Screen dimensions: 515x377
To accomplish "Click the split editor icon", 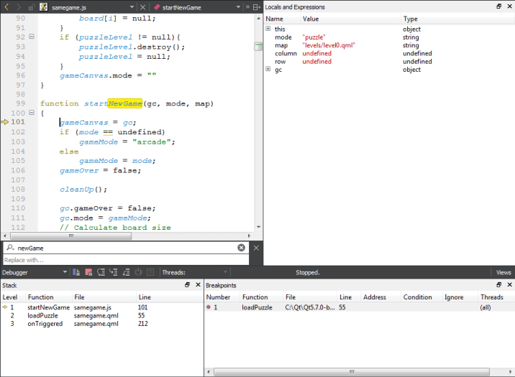I will pyautogui.click(x=257, y=7).
